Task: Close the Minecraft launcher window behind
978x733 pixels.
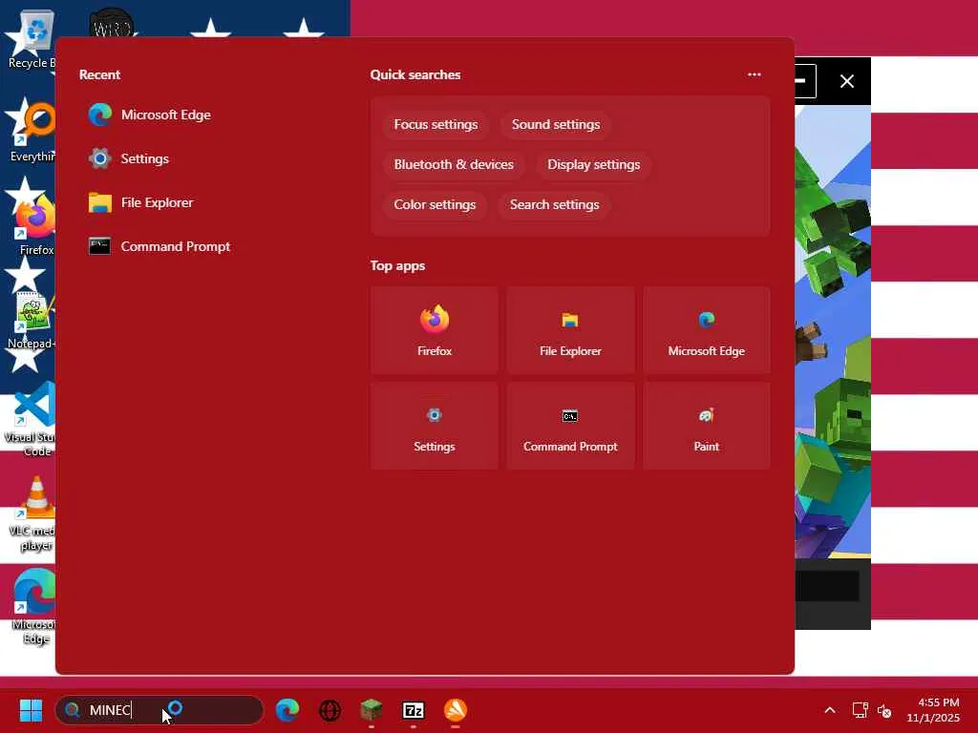Action: pos(846,81)
